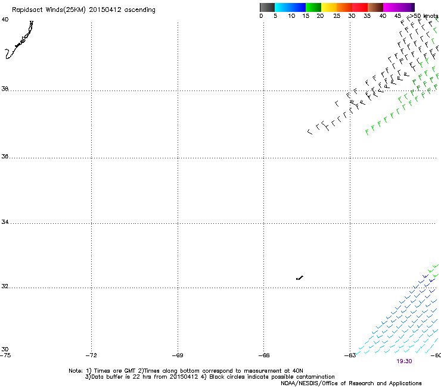Image resolution: width=441 pixels, height=387 pixels.
Task: Click the gray 0-5 knots color band
Action: point(267,7)
